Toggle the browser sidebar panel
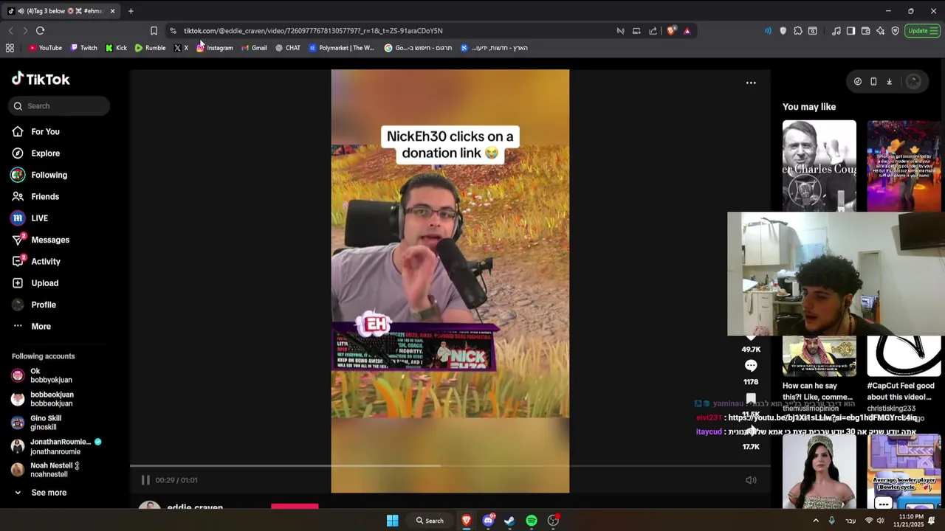The height and width of the screenshot is (531, 945). coord(850,31)
